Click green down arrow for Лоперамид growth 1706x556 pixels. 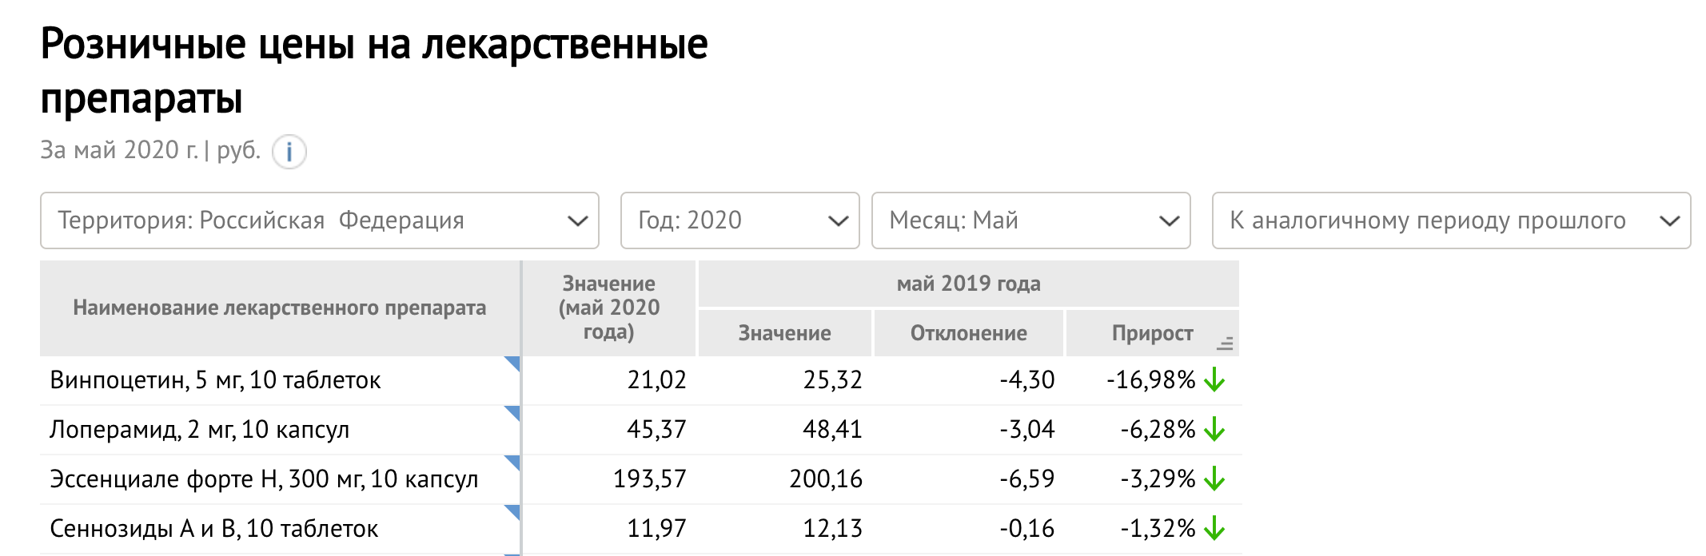coord(1214,430)
